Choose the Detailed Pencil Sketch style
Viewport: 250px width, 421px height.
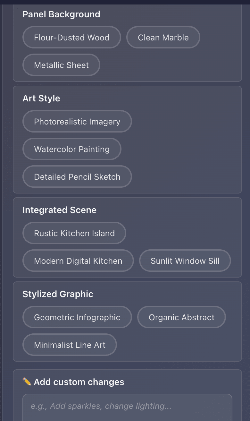(77, 177)
